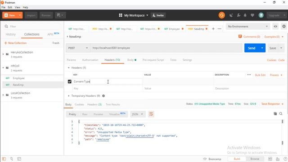Image resolution: width=288 pixels, height=162 pixels.
Task: Open the Send button dropdown arrow
Action: (x=262, y=48)
